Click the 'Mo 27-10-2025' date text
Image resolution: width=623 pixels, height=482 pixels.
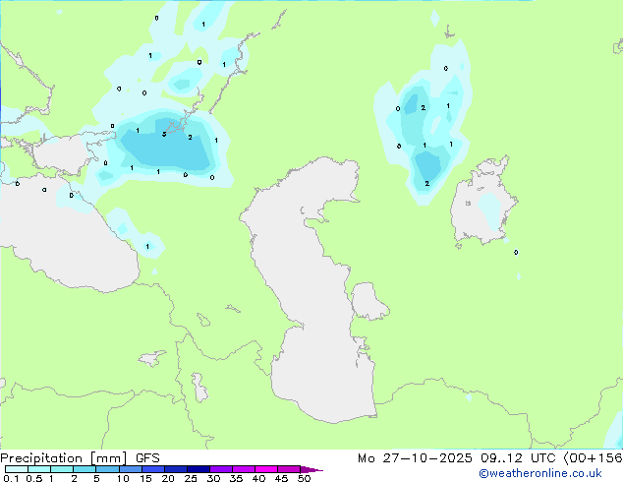point(415,458)
